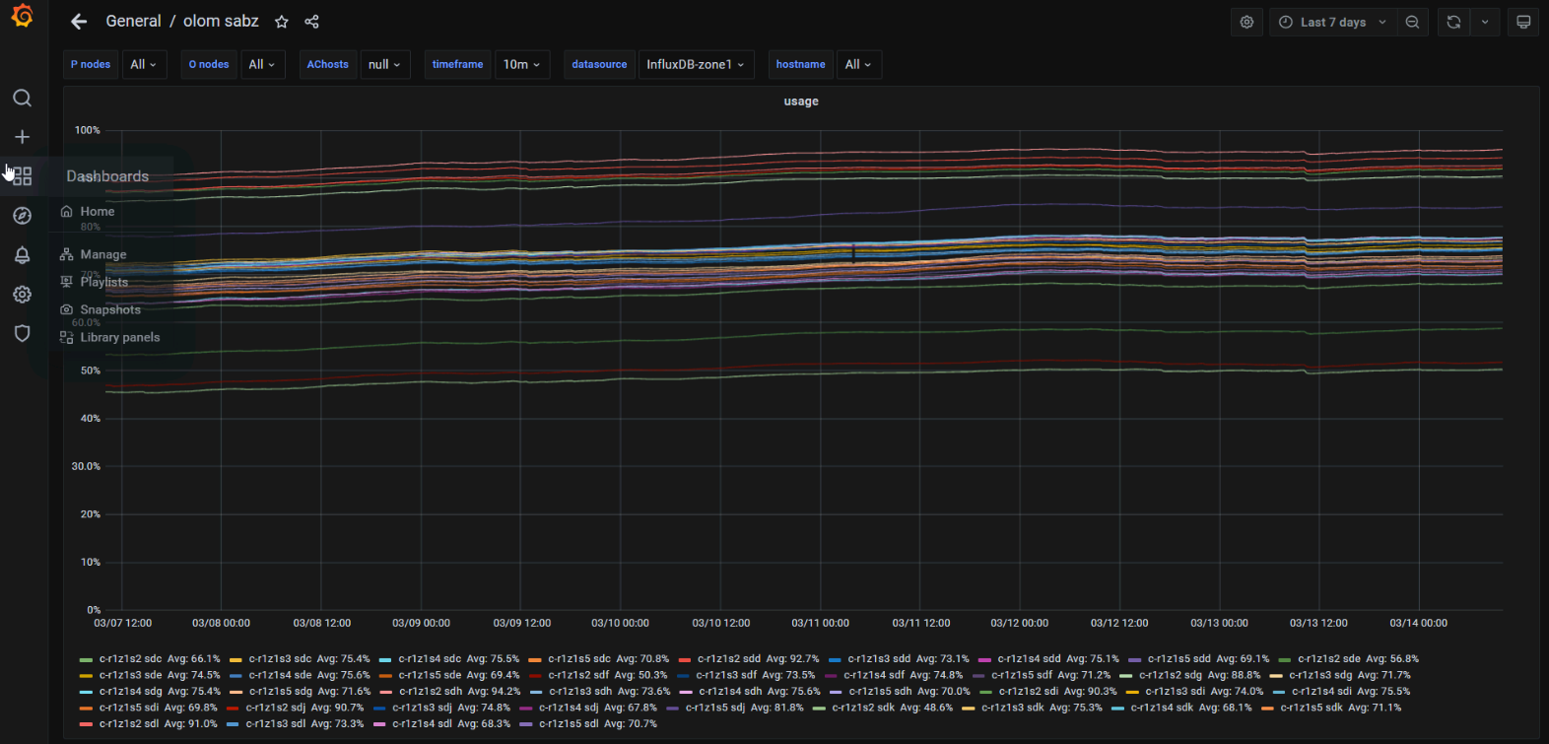Click the Create plus icon in sidebar
Image resolution: width=1549 pixels, height=744 pixels.
[x=22, y=137]
